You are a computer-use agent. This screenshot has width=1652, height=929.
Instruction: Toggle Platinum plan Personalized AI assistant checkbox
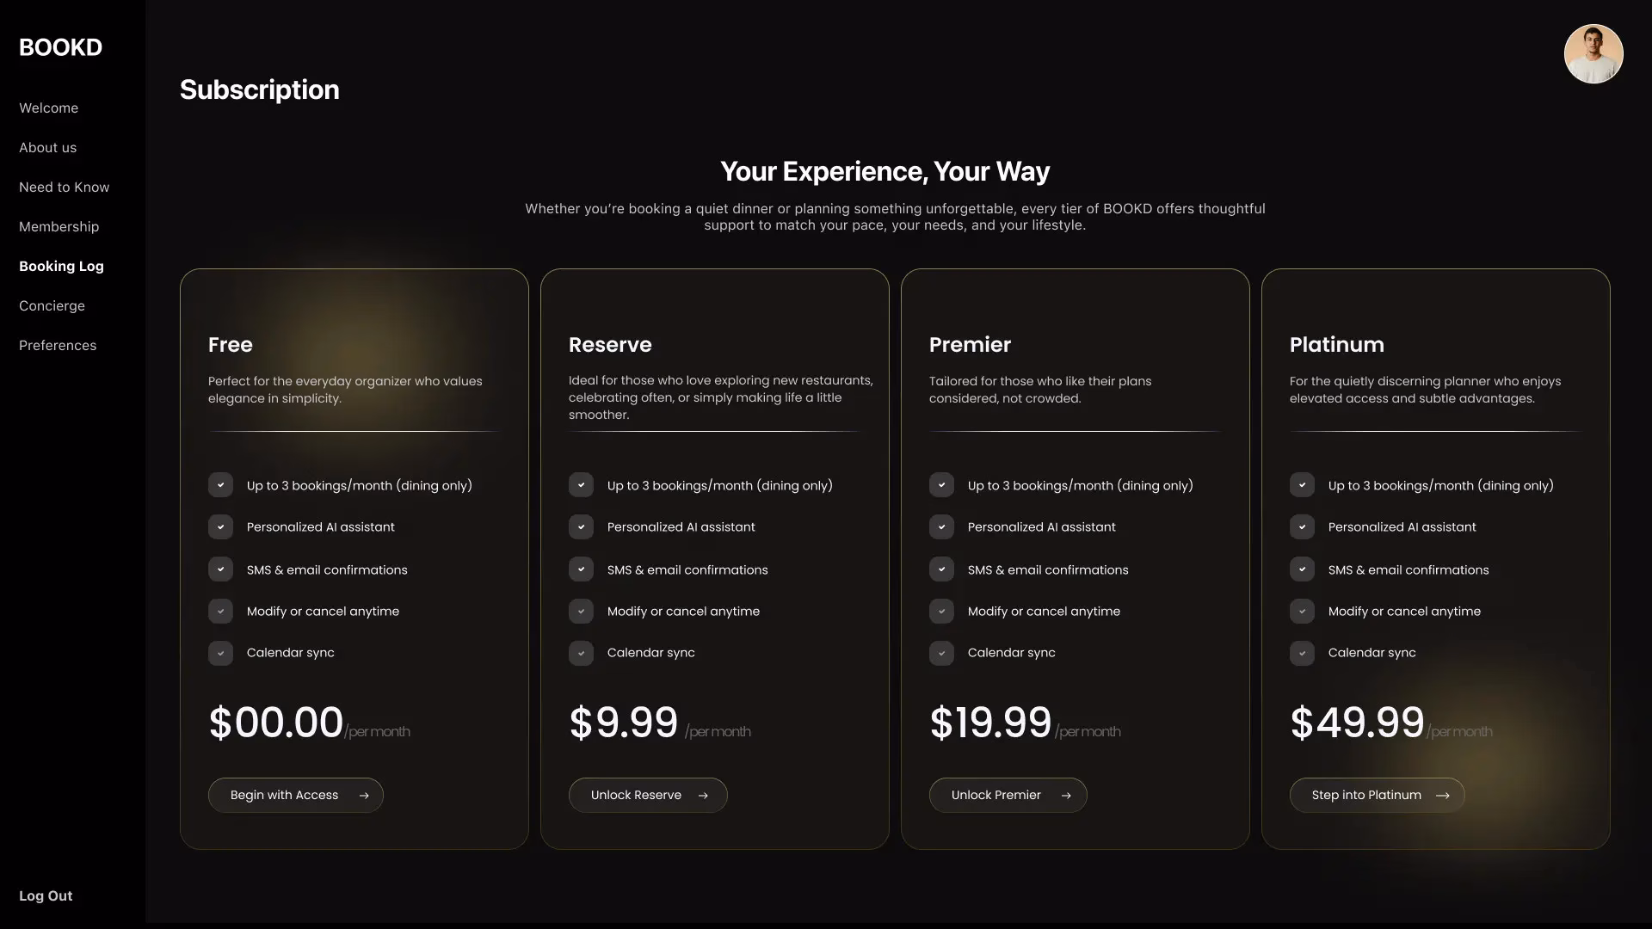(1302, 527)
